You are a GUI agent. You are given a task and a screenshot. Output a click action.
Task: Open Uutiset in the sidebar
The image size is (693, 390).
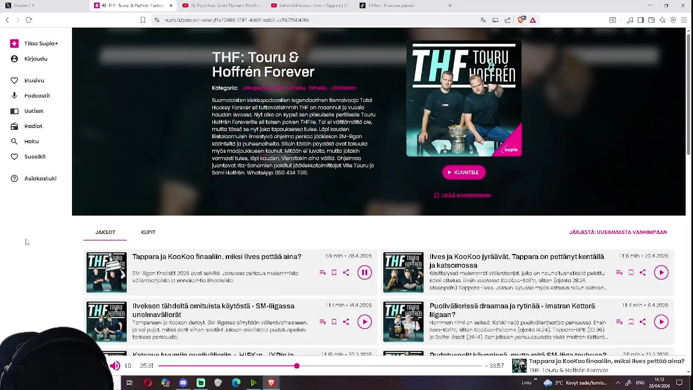click(27, 111)
